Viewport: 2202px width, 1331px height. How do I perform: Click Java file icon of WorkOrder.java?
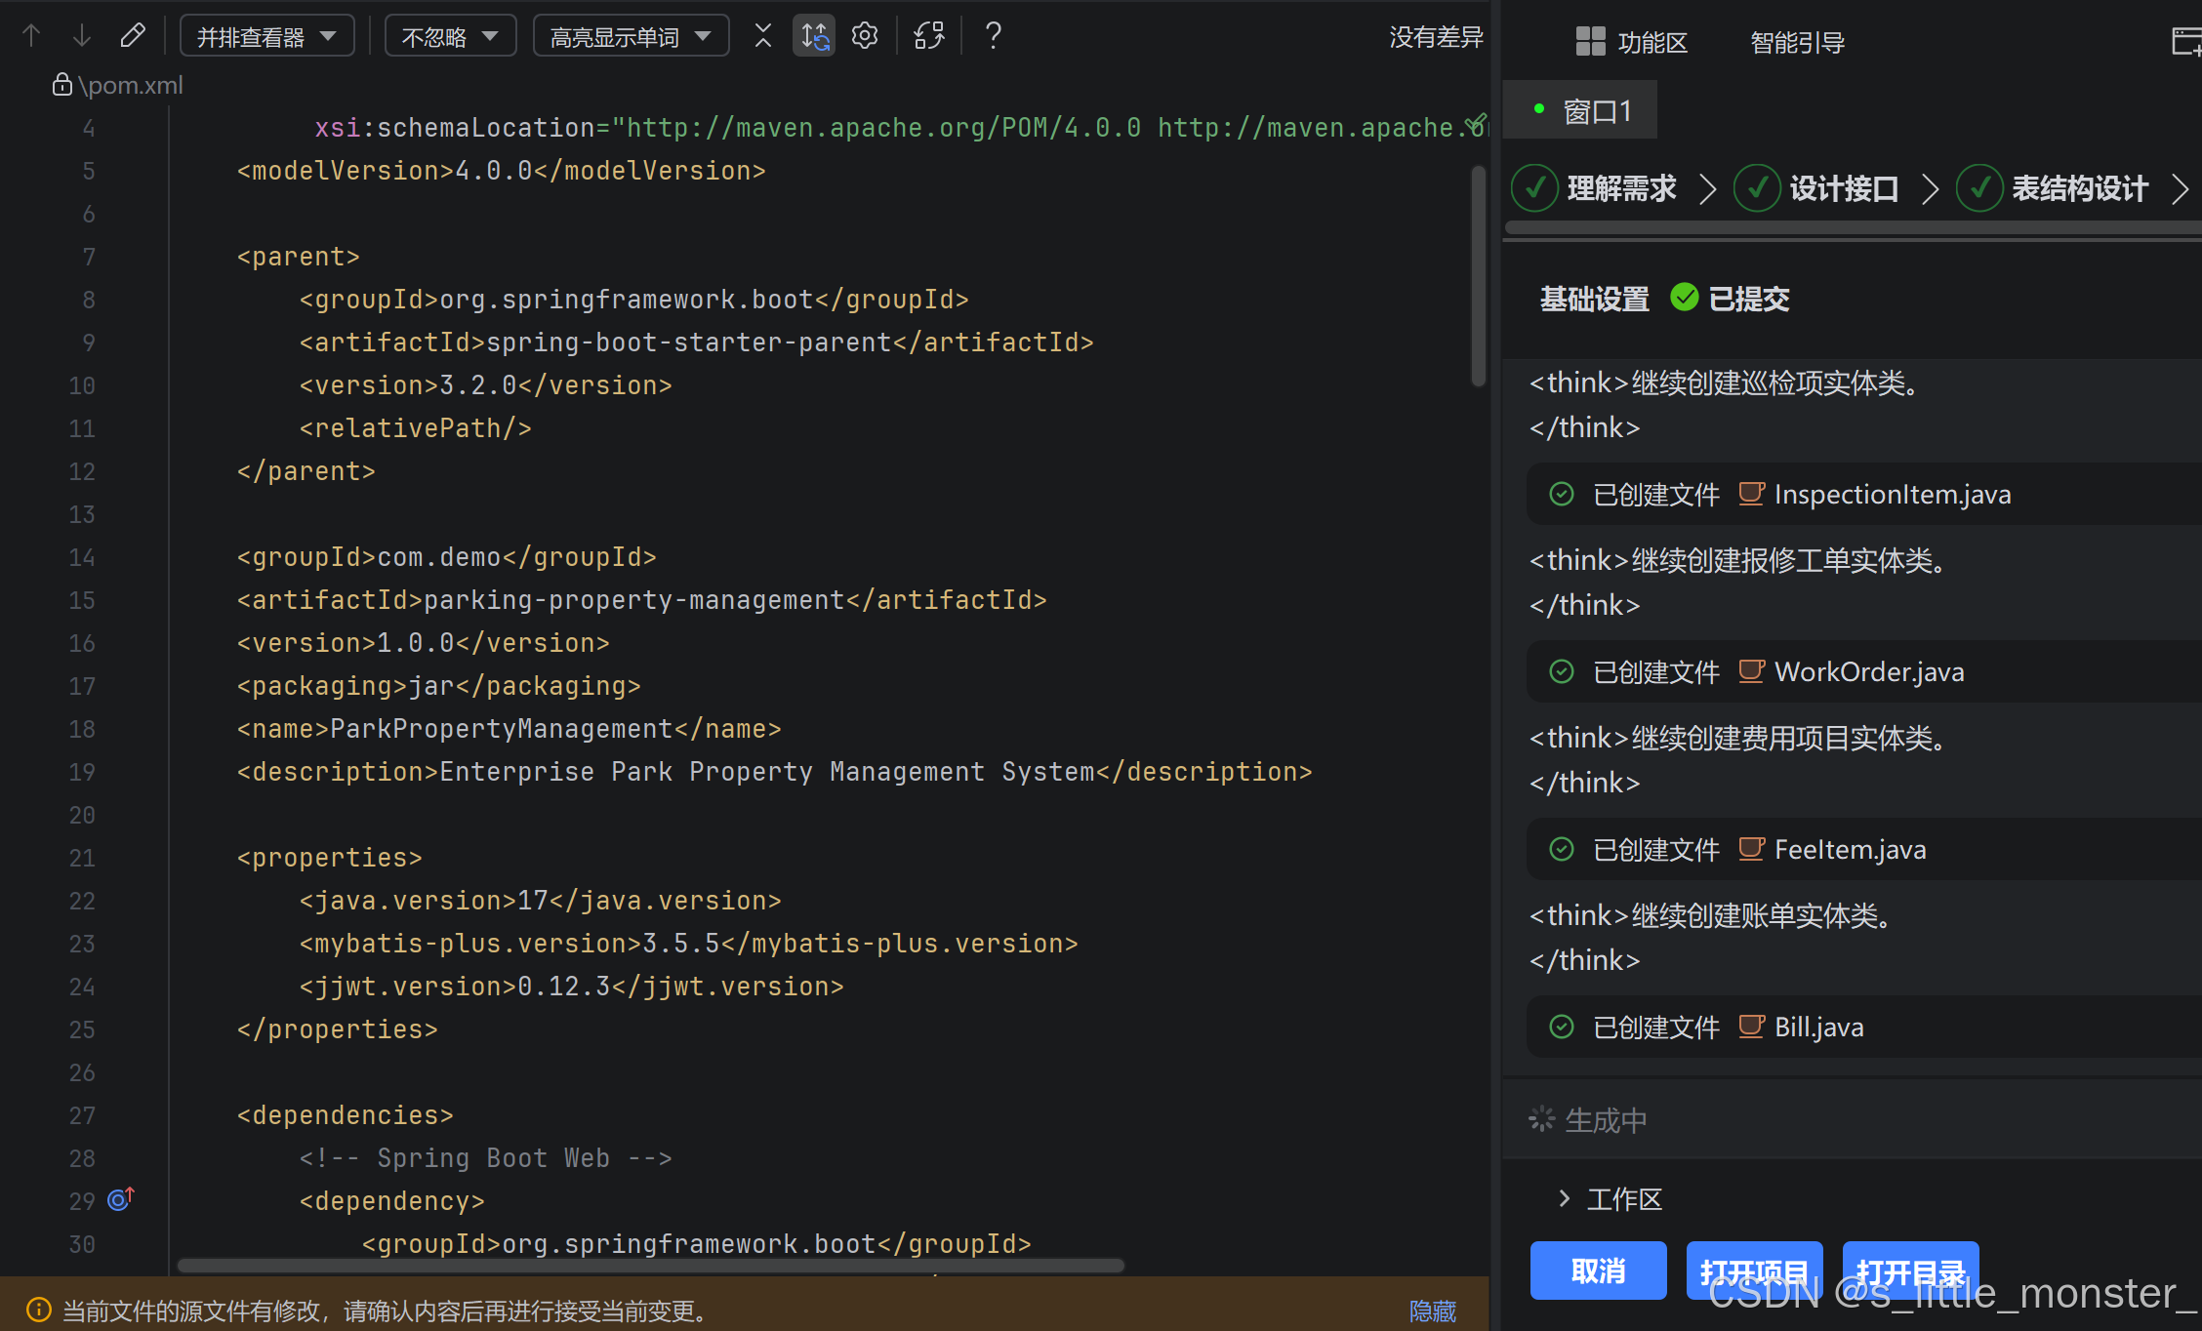tap(1751, 671)
